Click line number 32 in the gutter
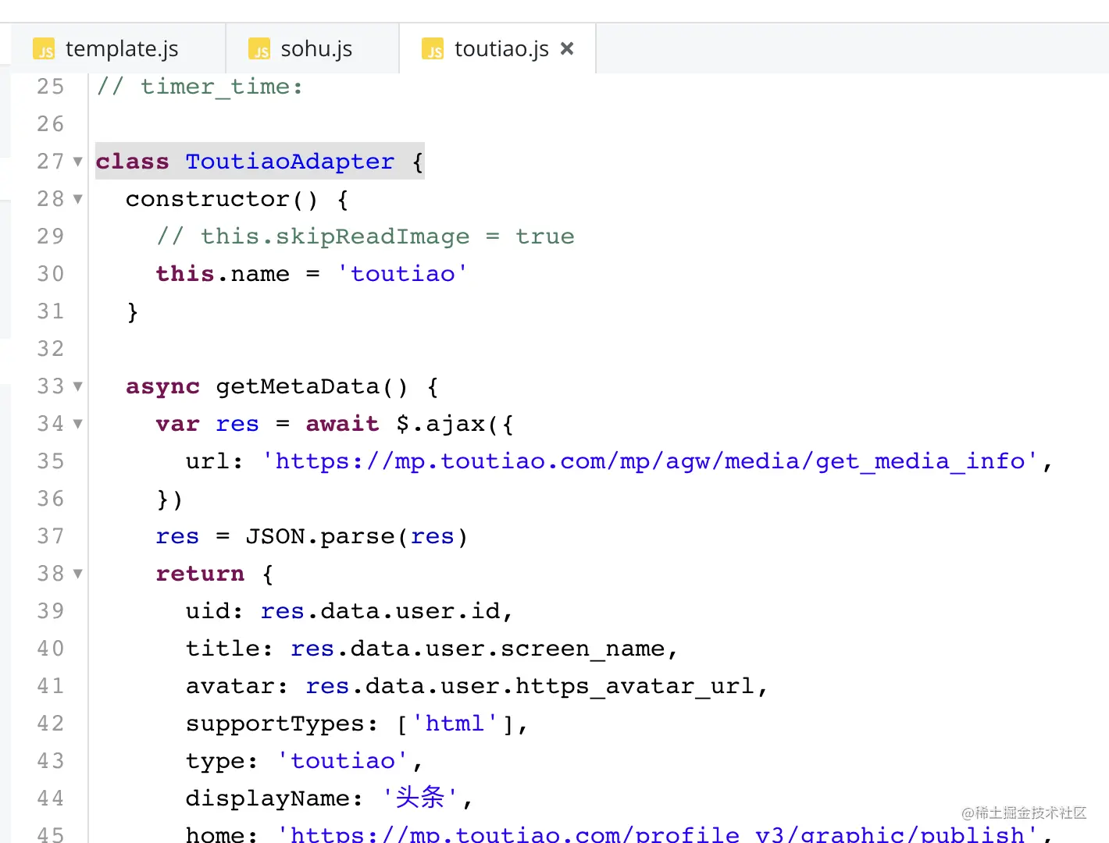1109x843 pixels. click(51, 348)
